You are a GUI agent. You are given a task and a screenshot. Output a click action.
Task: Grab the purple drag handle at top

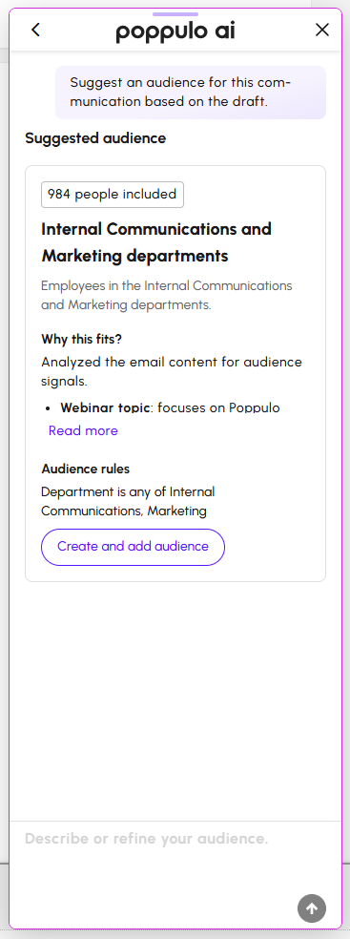[x=175, y=14]
